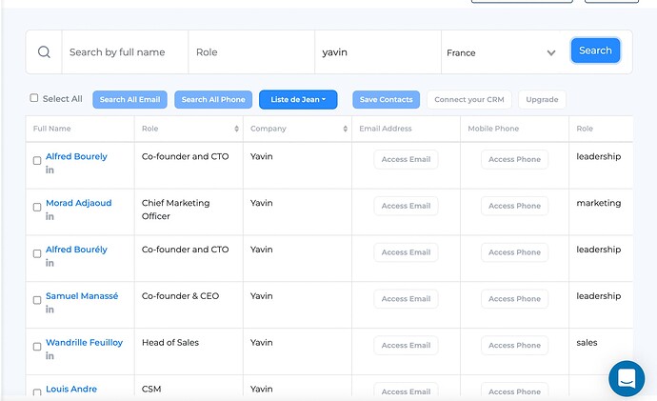Check the box for Samuel Manassé
The image size is (657, 401).
pos(37,300)
